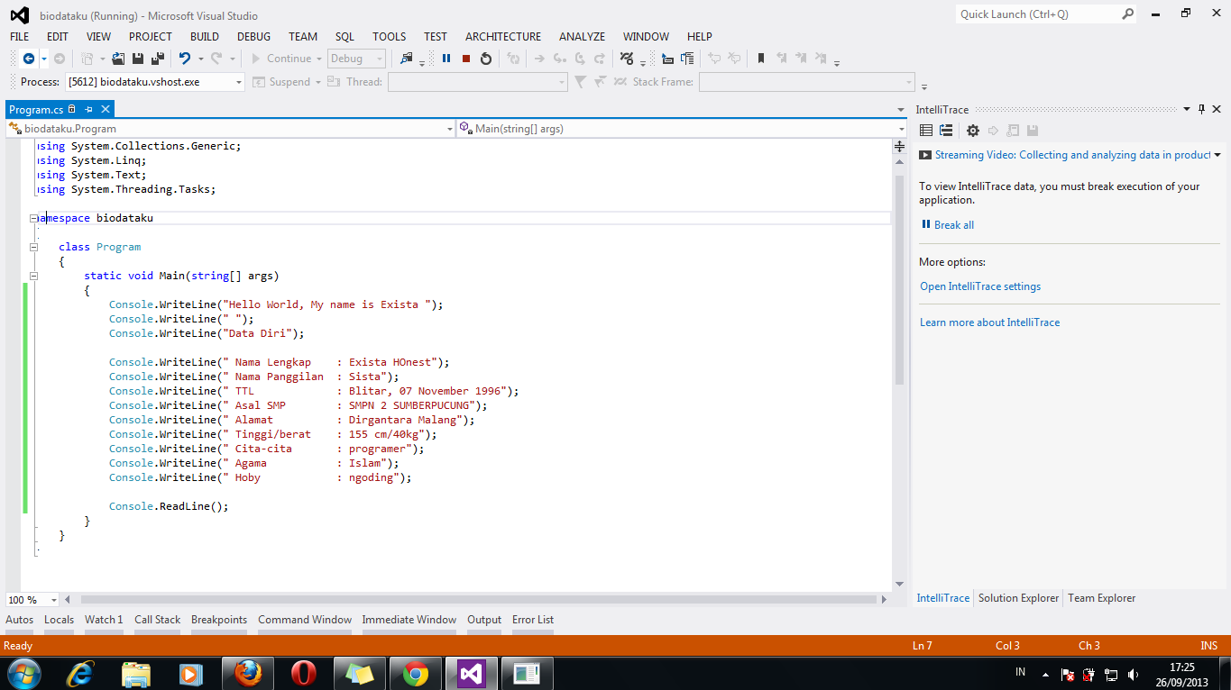This screenshot has height=690, width=1231.
Task: Launch Visual Studio from the Windows taskbar
Action: 472,673
